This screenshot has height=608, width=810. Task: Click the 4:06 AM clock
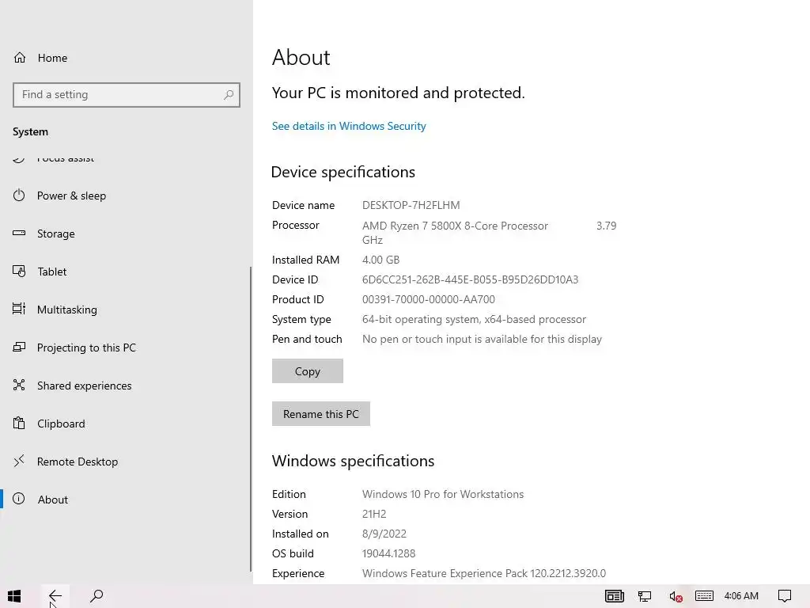coord(741,596)
